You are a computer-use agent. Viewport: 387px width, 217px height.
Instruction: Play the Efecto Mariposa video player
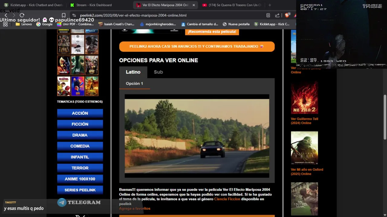click(197, 136)
